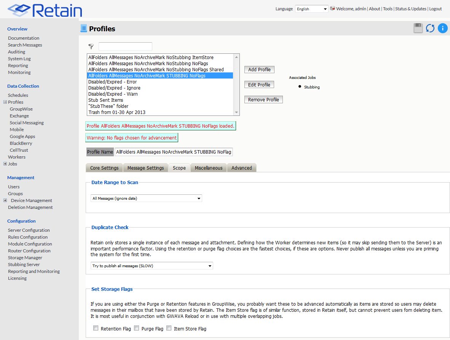Open Search Messages in the sidebar

pos(25,45)
